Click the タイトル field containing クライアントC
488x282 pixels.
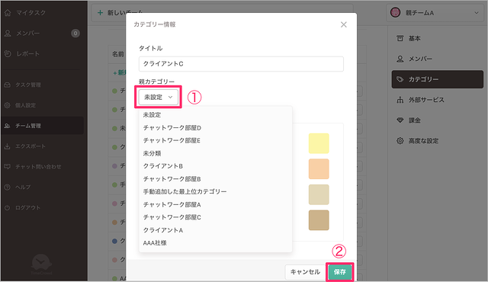(x=241, y=64)
